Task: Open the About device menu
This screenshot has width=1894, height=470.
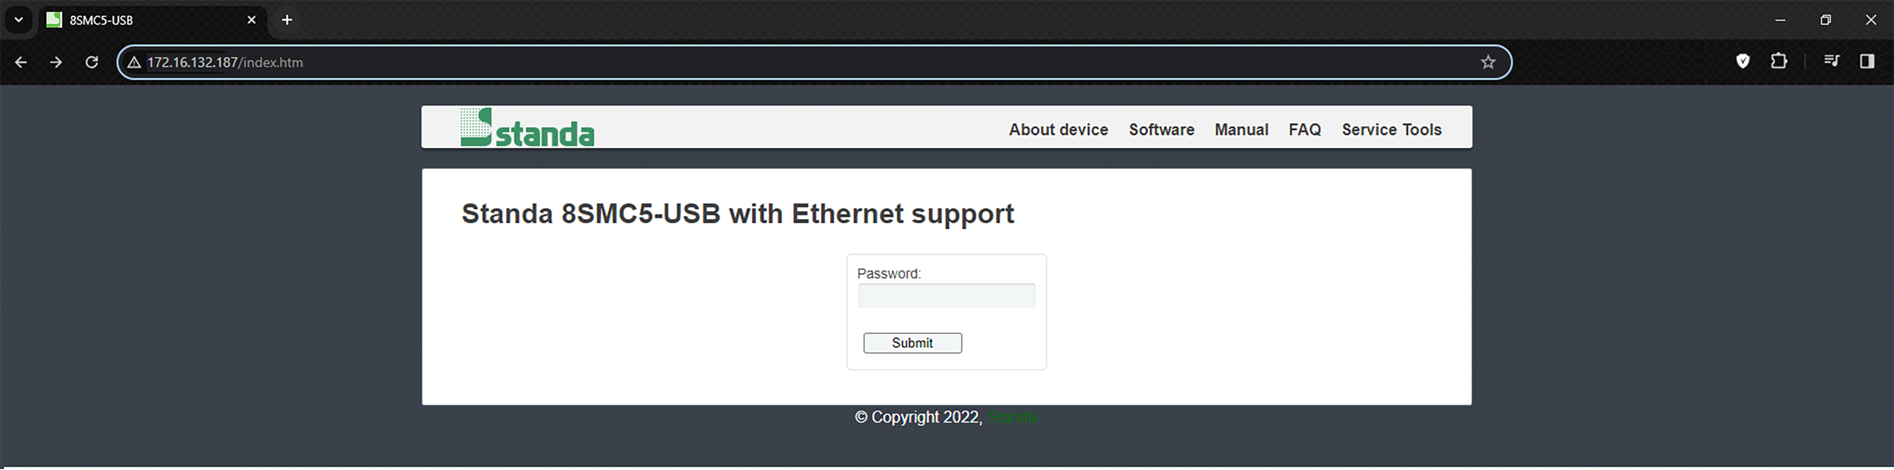Action: click(1058, 130)
